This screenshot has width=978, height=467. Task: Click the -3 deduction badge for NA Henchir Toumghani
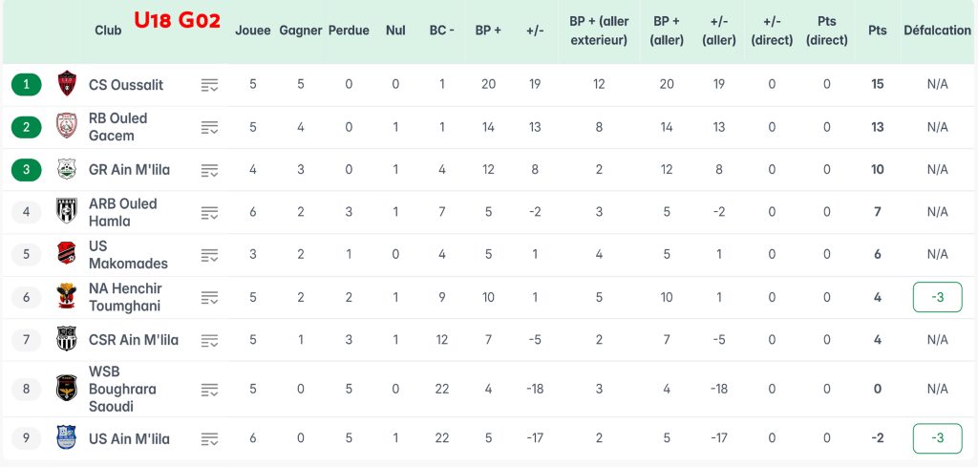pos(937,297)
